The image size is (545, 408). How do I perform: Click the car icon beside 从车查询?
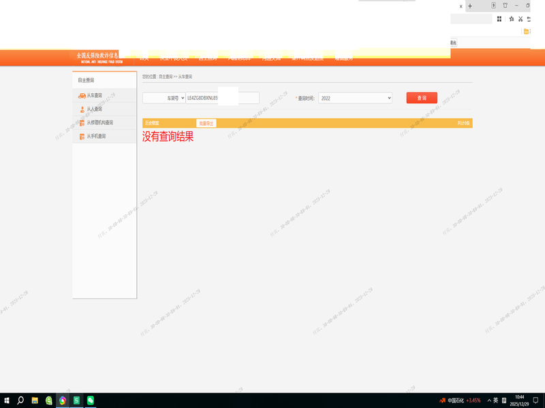82,96
